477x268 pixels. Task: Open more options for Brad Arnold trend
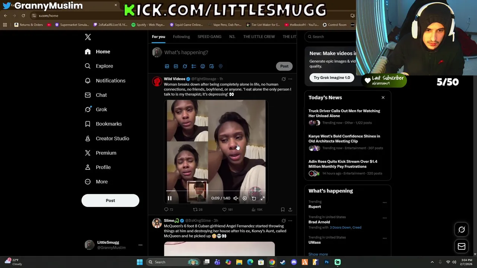click(x=385, y=218)
